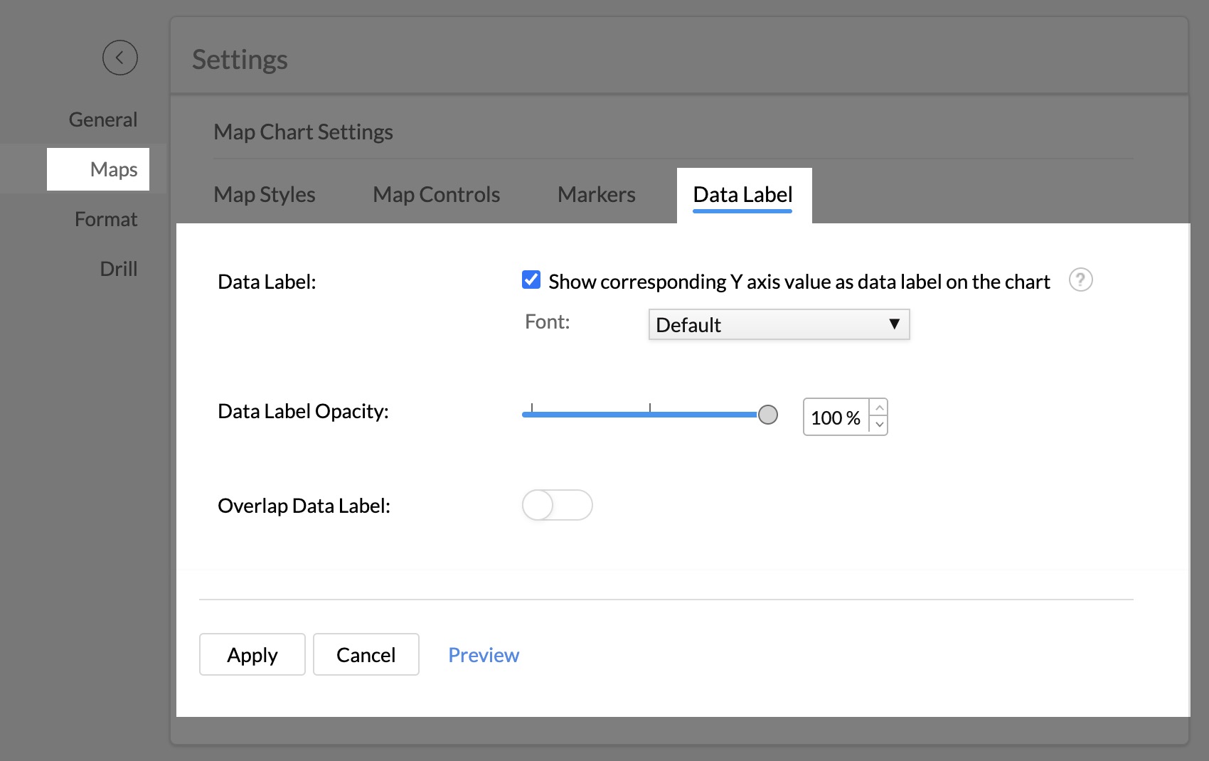This screenshot has width=1209, height=761.
Task: Click the back arrow circle icon
Action: 119,58
